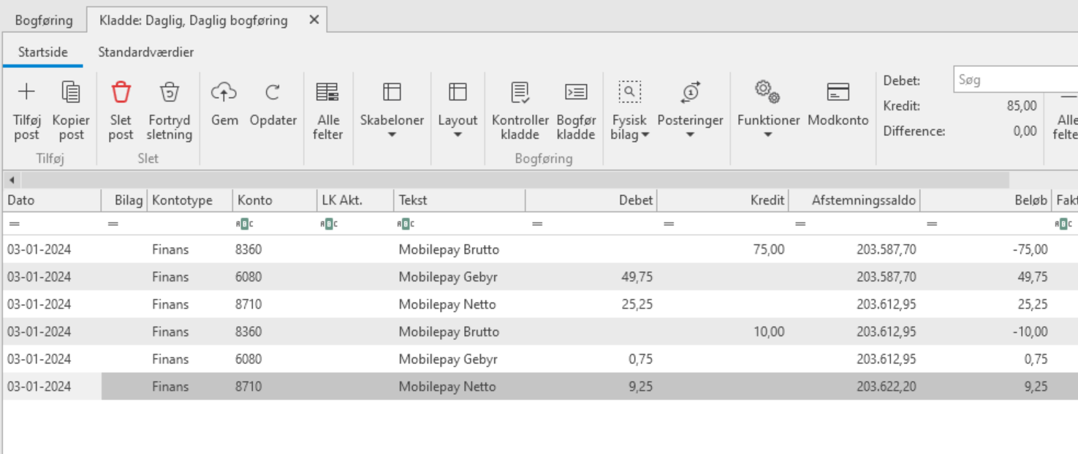The width and height of the screenshot is (1078, 454).
Task: Click the Tilføj post plus icon
Action: [26, 91]
